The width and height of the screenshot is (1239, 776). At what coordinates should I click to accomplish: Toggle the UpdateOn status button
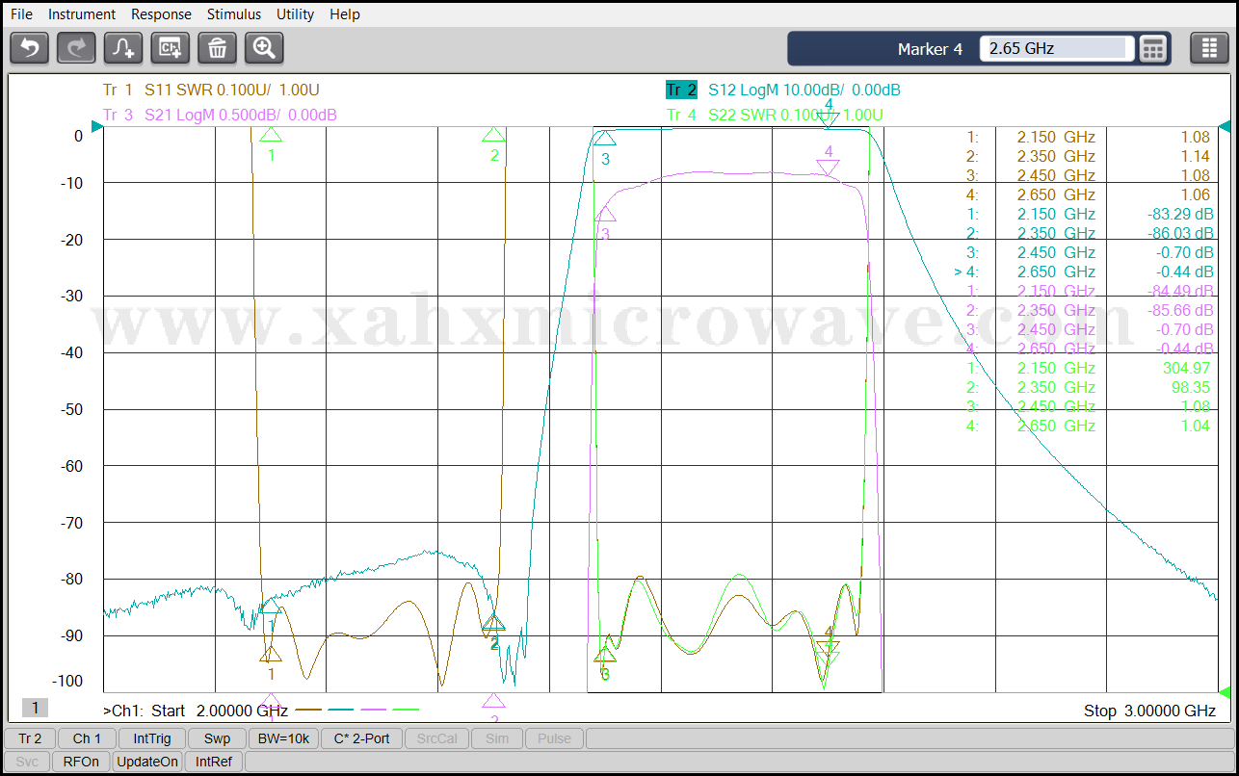(147, 762)
